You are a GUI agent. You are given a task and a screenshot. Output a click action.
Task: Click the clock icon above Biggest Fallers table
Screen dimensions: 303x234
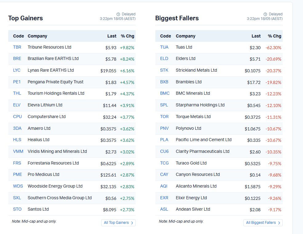[265, 14]
